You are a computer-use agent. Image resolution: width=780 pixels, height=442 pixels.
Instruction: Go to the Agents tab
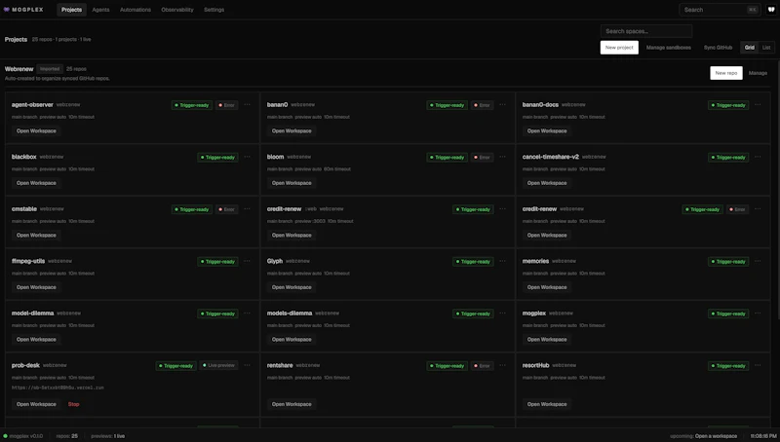pos(100,10)
